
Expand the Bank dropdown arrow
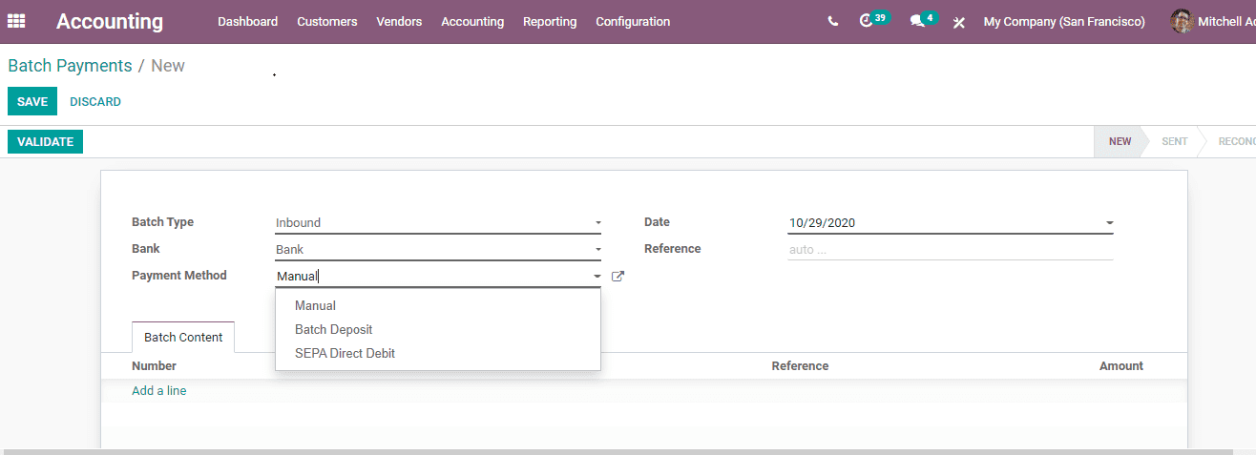pyautogui.click(x=597, y=250)
